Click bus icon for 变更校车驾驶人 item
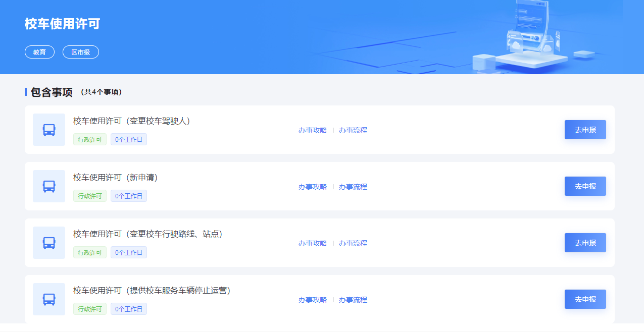Image resolution: width=644 pixels, height=332 pixels. pos(49,130)
